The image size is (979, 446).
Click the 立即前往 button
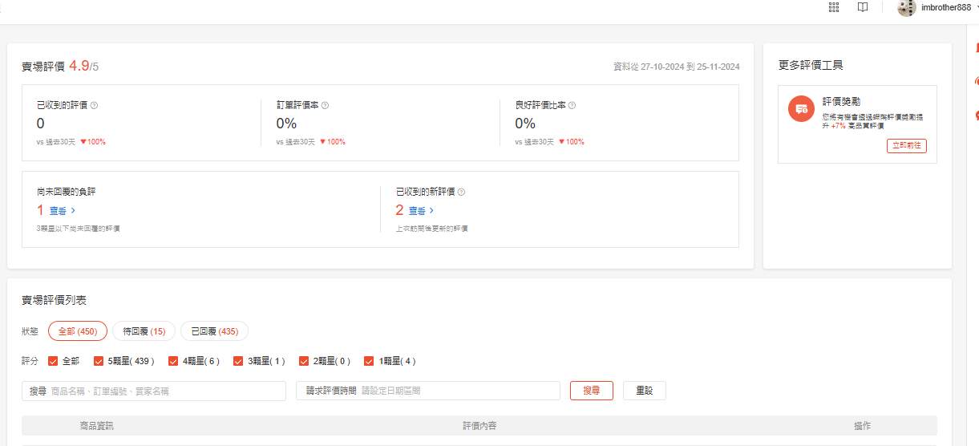click(906, 146)
